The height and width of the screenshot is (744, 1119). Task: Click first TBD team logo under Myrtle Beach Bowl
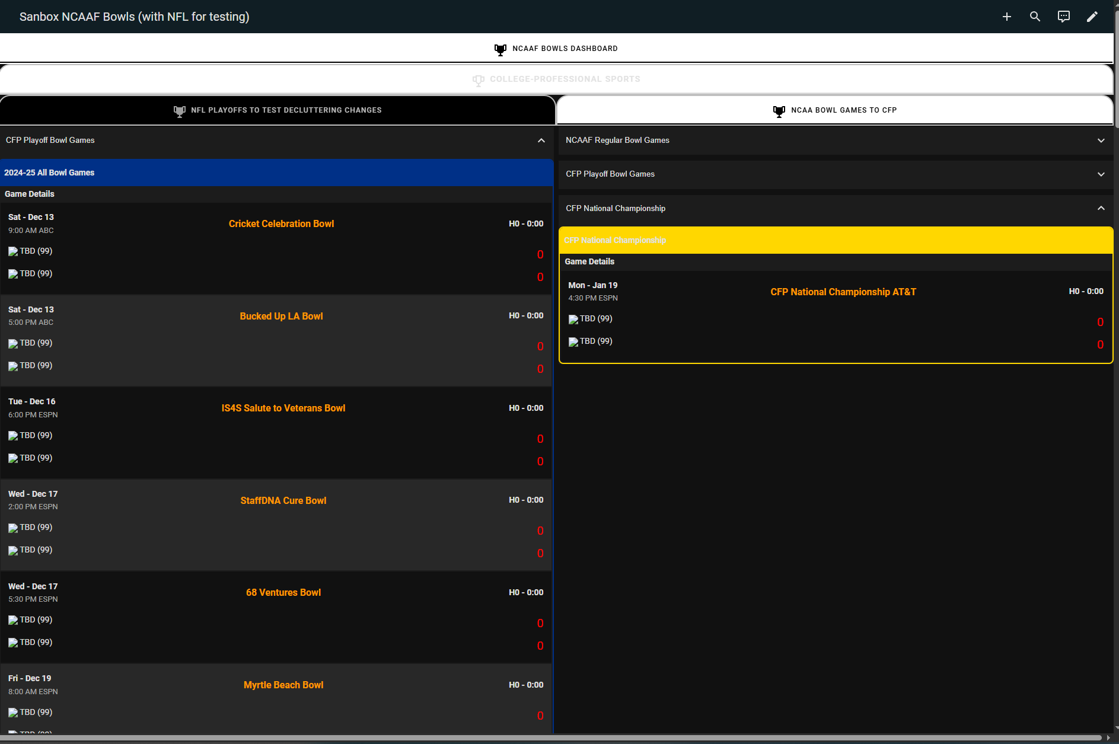tap(13, 713)
